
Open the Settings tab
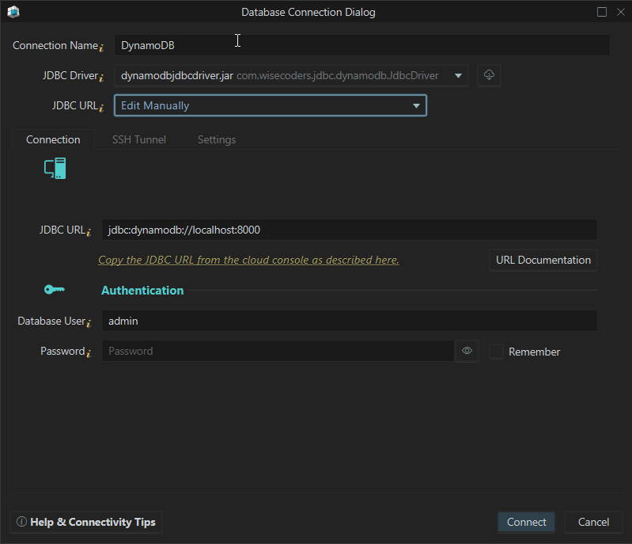[217, 139]
